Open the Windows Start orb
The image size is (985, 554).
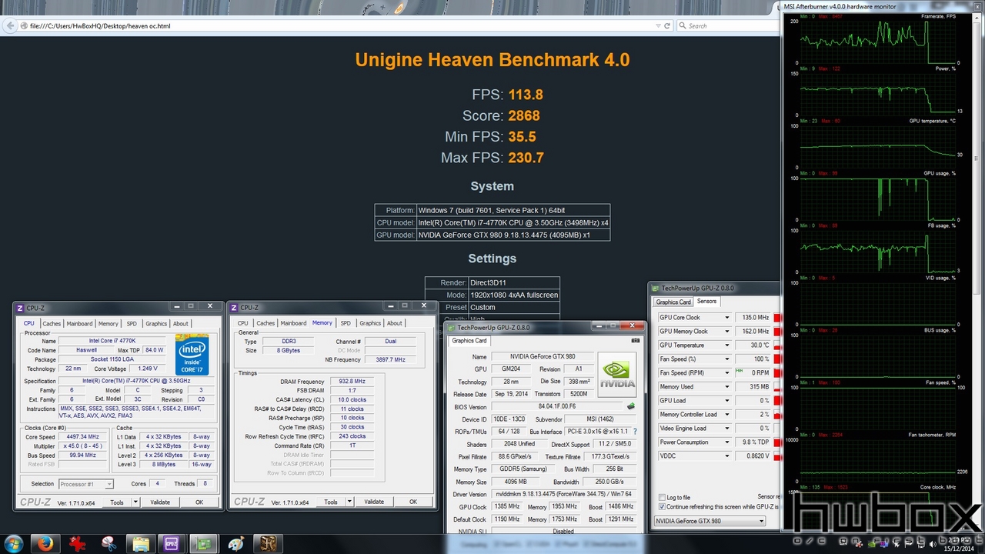click(13, 543)
